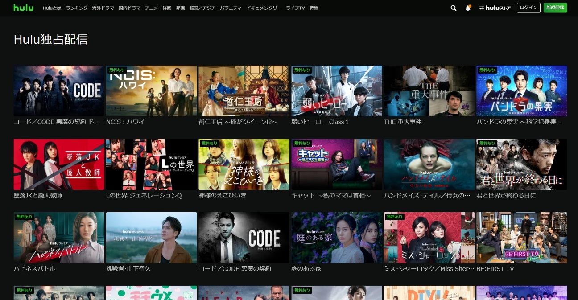Go to Hulu Store link
This screenshot has width=578, height=300.
[495, 8]
